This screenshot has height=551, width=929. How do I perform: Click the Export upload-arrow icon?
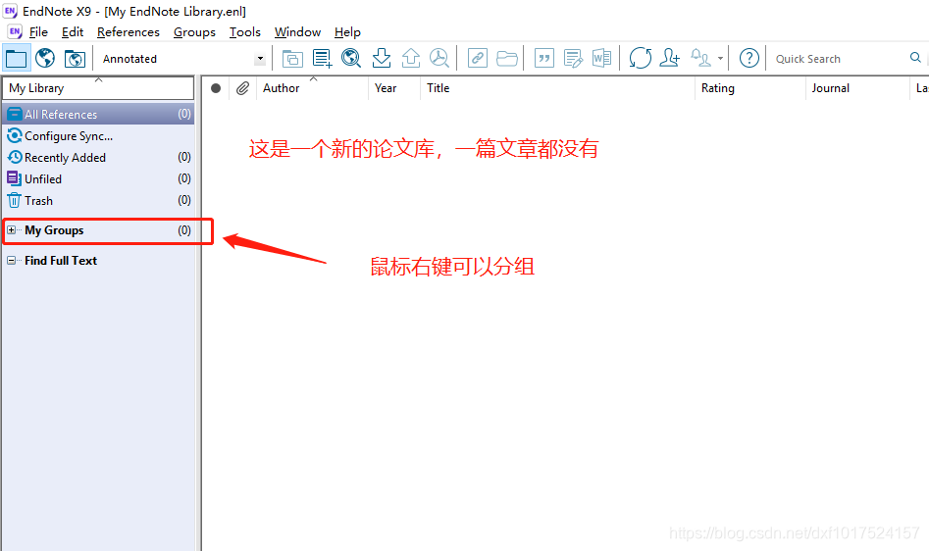[x=411, y=59]
